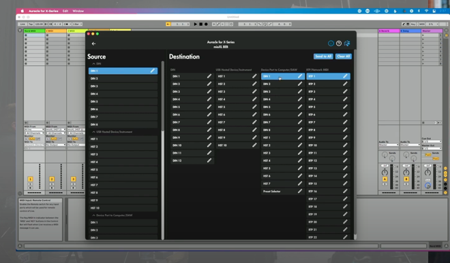Enable destination HST 3 under USB Hosted Device
The height and width of the screenshot is (263, 450).
point(237,92)
